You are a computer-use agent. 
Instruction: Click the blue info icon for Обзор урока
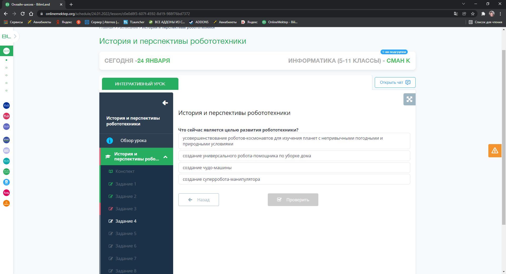click(110, 141)
